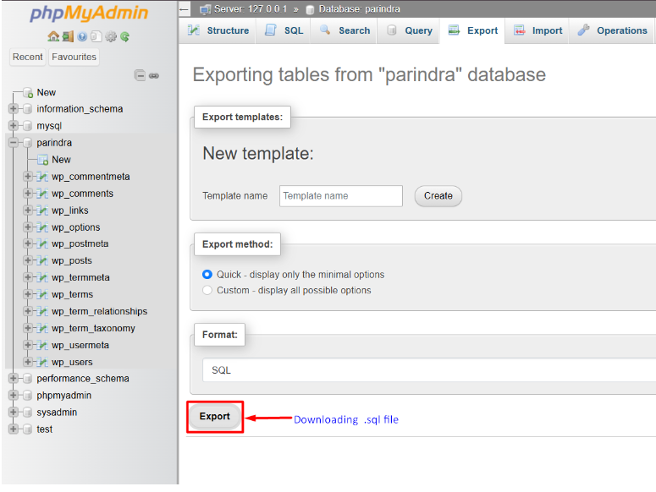
Task: Click the Create template button
Action: pos(438,196)
